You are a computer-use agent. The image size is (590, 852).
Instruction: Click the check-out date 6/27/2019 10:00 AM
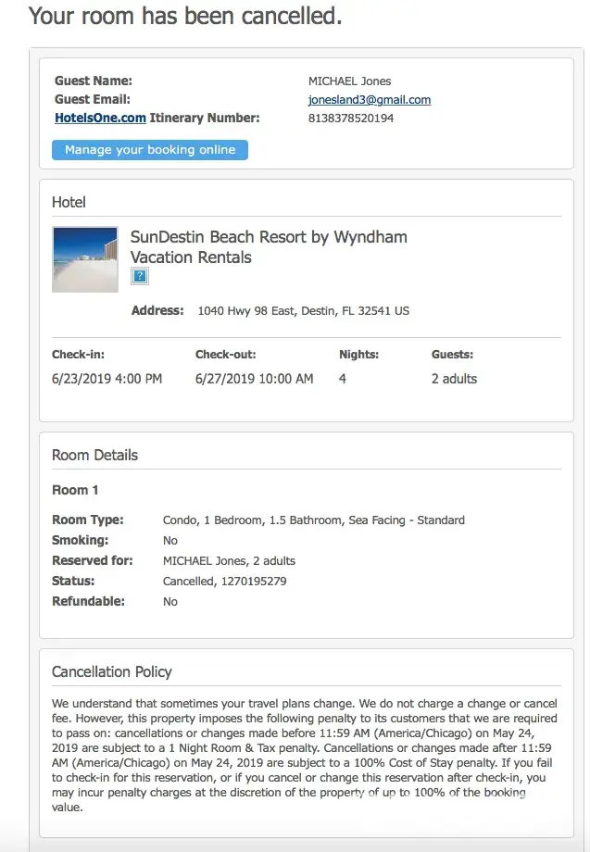pyautogui.click(x=254, y=379)
